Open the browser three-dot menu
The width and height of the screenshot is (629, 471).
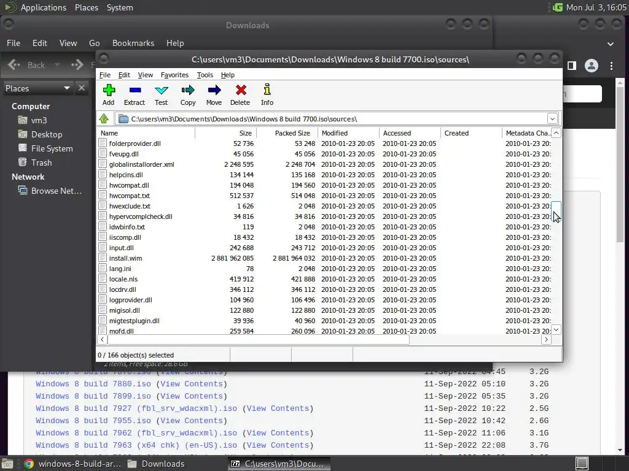pyautogui.click(x=611, y=66)
